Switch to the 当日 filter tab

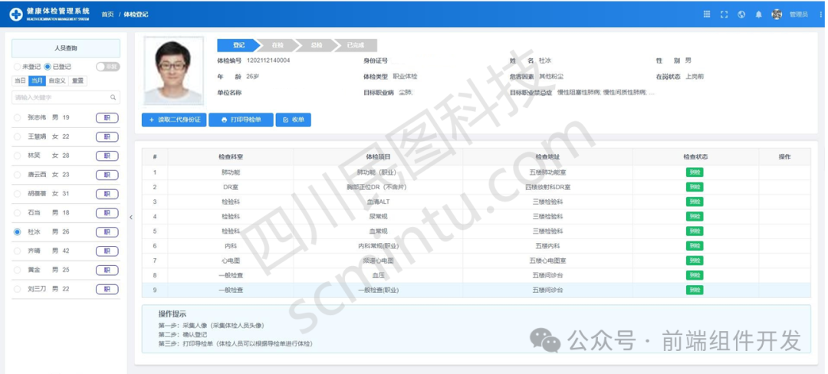20,80
